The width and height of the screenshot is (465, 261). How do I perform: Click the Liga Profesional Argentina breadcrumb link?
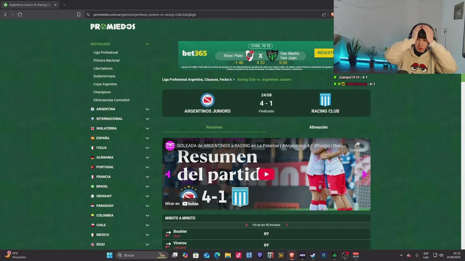[x=197, y=79]
